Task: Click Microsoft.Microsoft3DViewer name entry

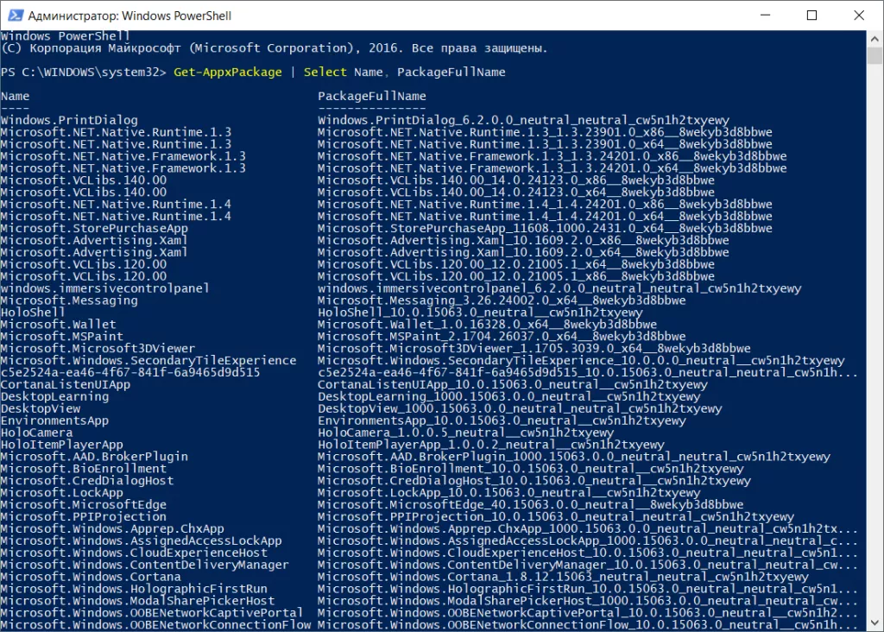Action: 98,349
